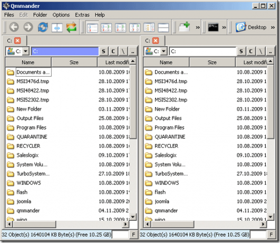Image resolution: width=280 pixels, height=243 pixels.
Task: Click the Back navigation arrow icon
Action: (x=14, y=27)
